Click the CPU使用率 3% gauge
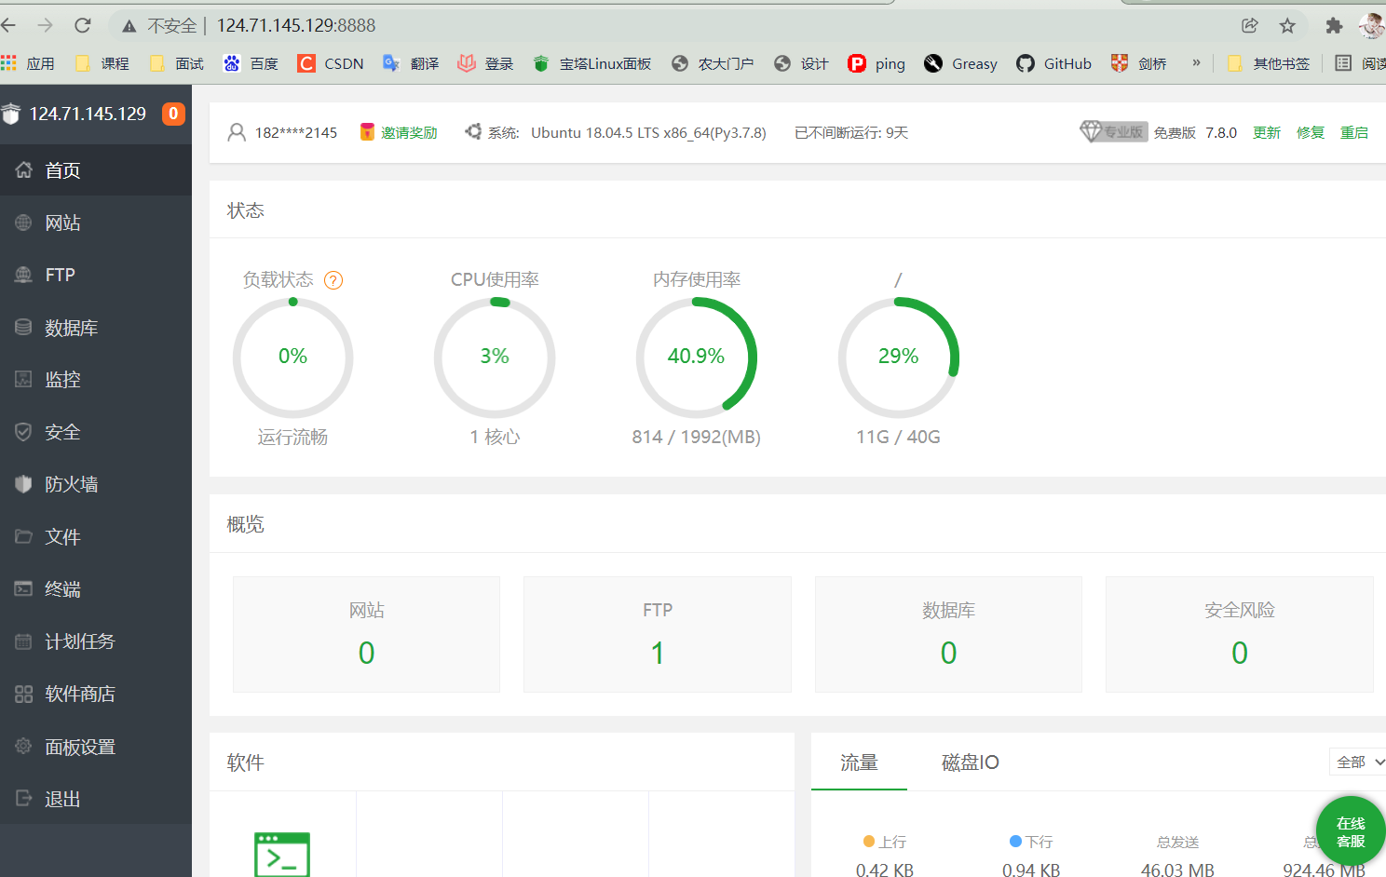This screenshot has width=1386, height=877. (495, 358)
